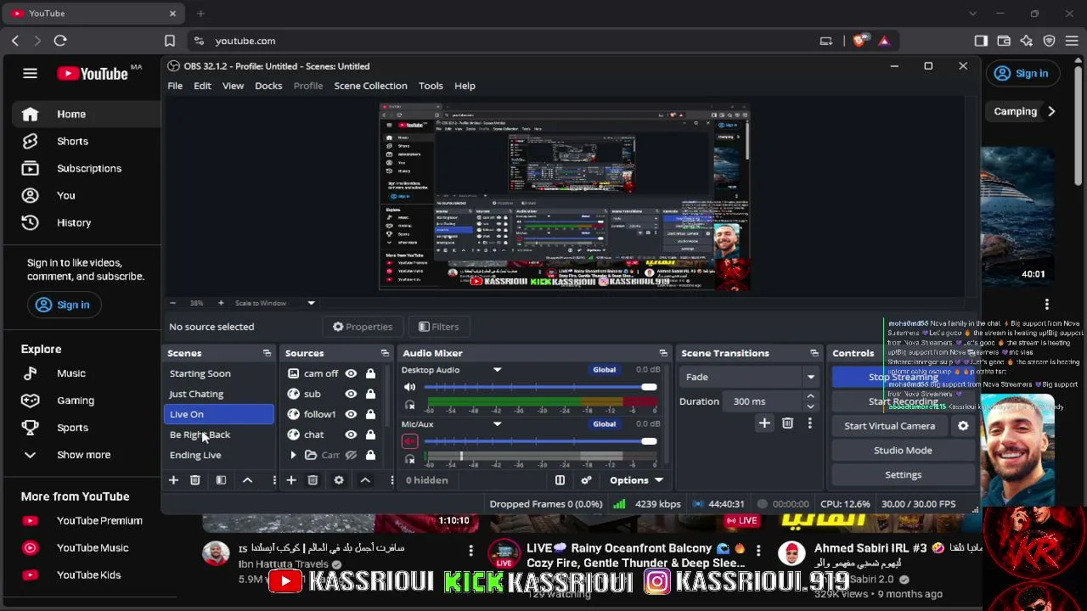Undock the Scene Transitions panel
The image size is (1087, 611).
(814, 353)
